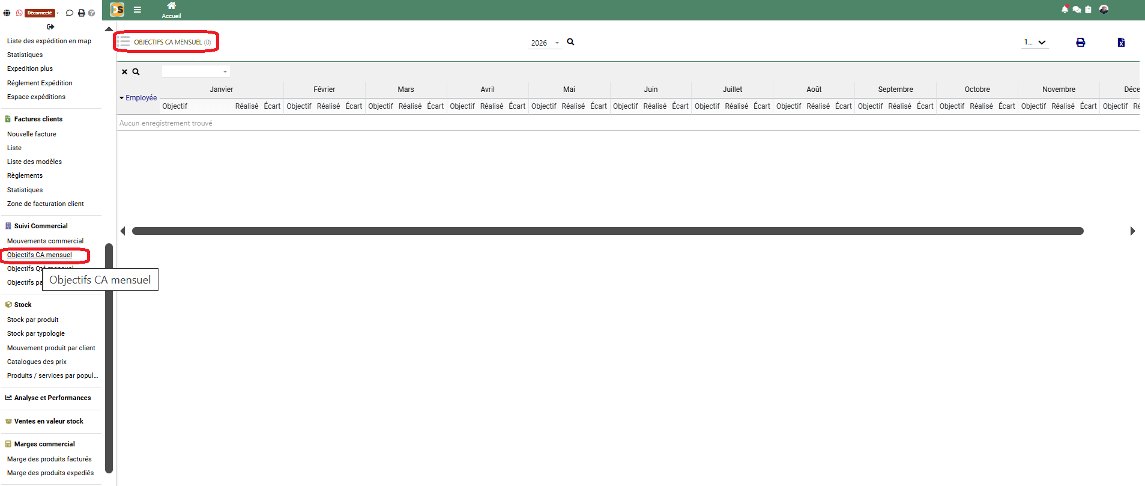Go to Accueil home tab
Image resolution: width=1145 pixels, height=486 pixels.
[x=171, y=10]
